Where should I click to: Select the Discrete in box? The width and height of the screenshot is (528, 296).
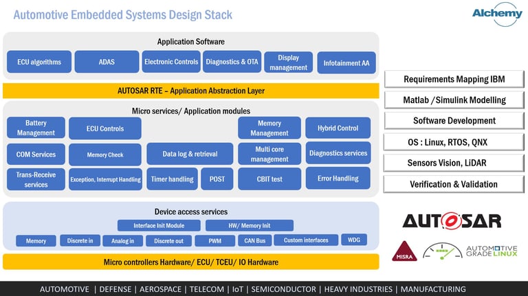click(80, 240)
